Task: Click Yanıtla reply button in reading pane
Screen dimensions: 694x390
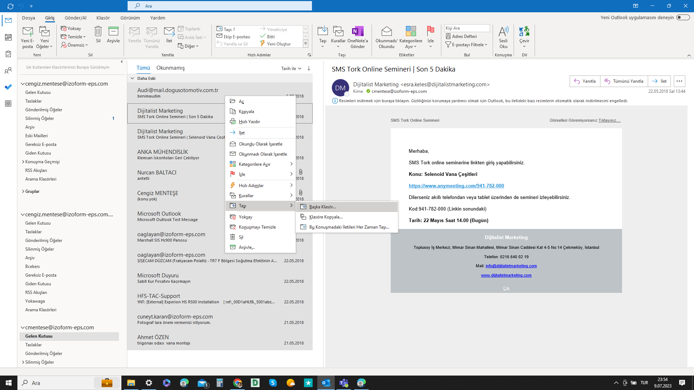Action: (585, 81)
